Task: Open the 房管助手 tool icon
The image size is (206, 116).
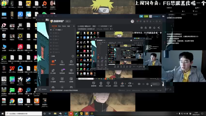Action: tap(62, 63)
